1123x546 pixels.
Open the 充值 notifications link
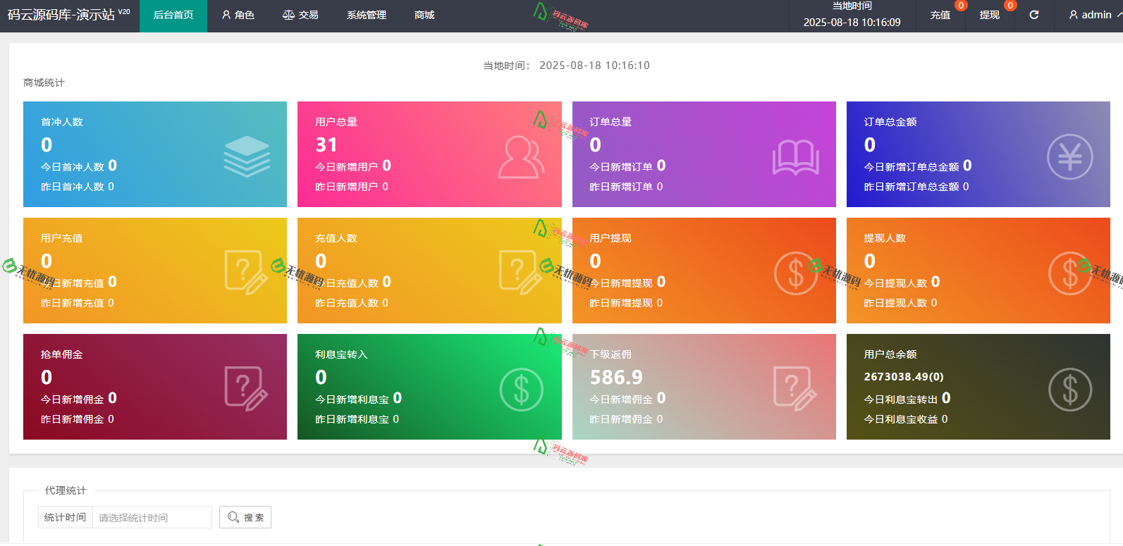click(940, 15)
